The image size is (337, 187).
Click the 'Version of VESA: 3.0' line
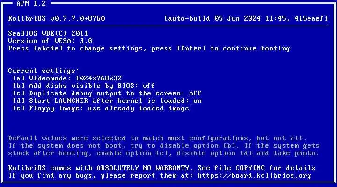coord(50,41)
